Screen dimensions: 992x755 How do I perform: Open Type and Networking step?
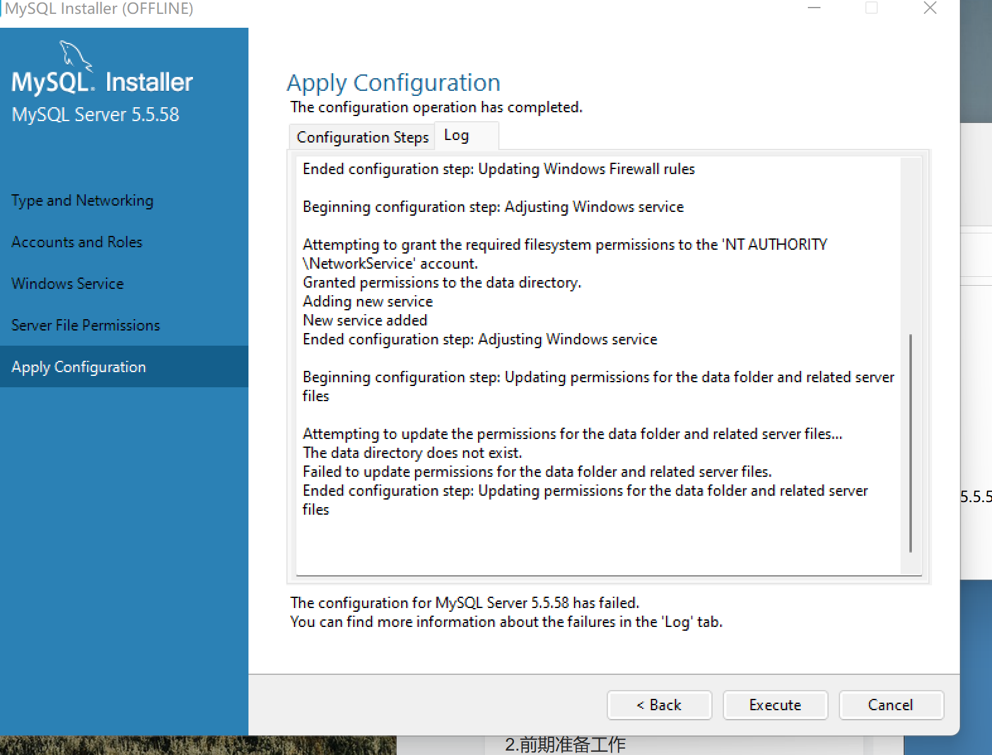click(x=82, y=201)
